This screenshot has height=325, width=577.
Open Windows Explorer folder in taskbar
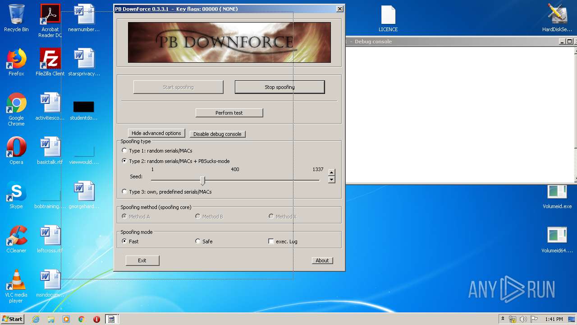[x=51, y=319]
